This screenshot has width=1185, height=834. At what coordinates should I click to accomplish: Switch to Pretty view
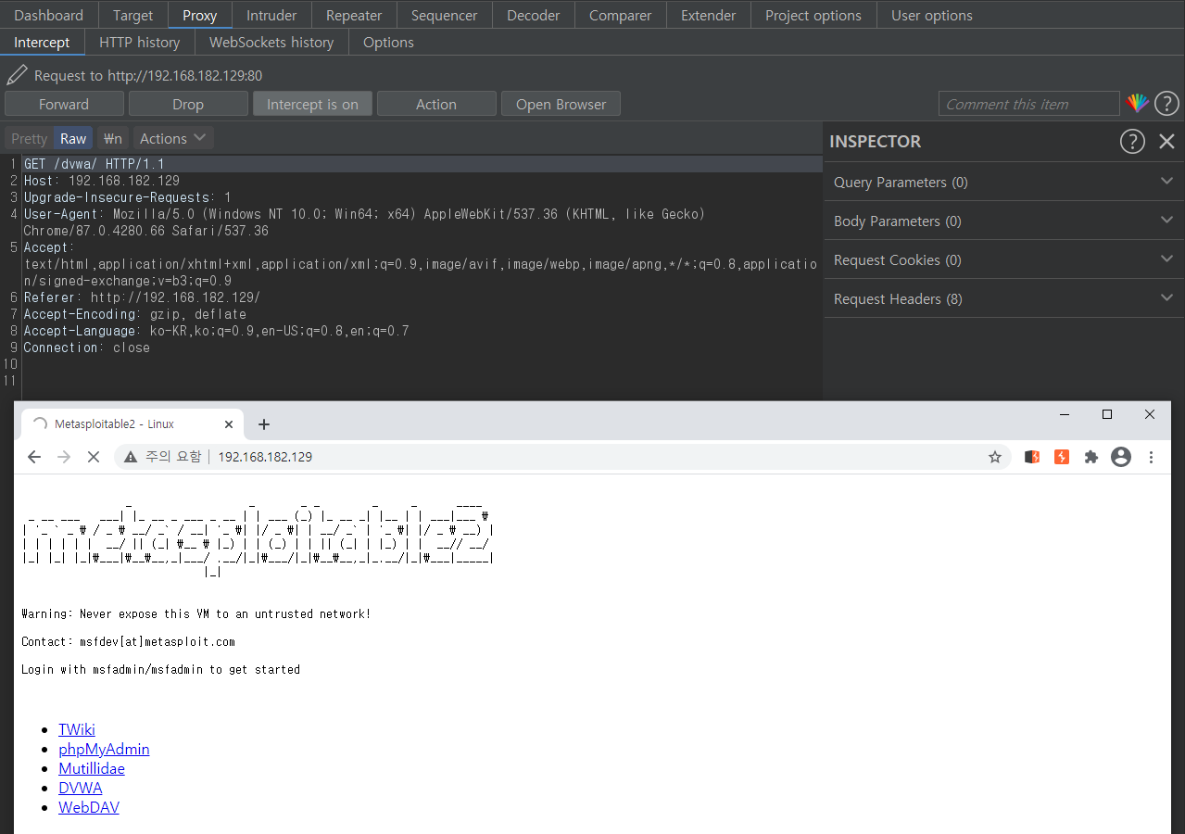coord(29,138)
